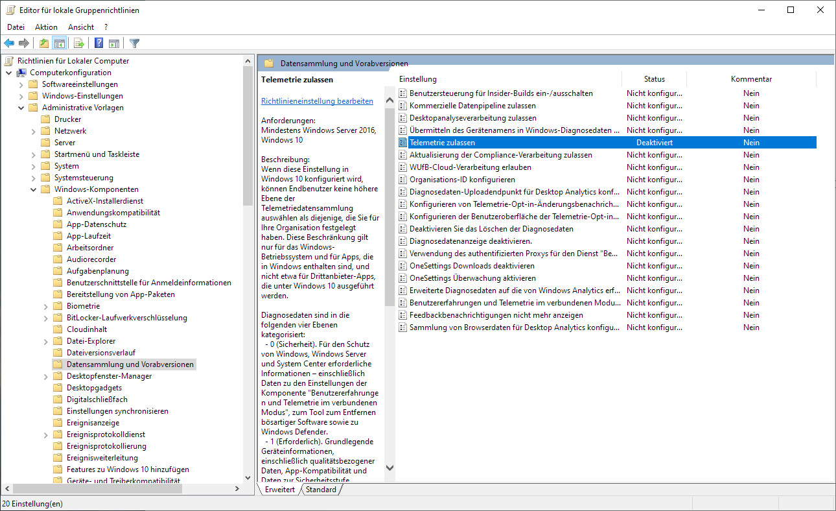Screen dimensions: 836x511
Task: Click the gray Forward arrow in toolbar
Action: [24, 43]
